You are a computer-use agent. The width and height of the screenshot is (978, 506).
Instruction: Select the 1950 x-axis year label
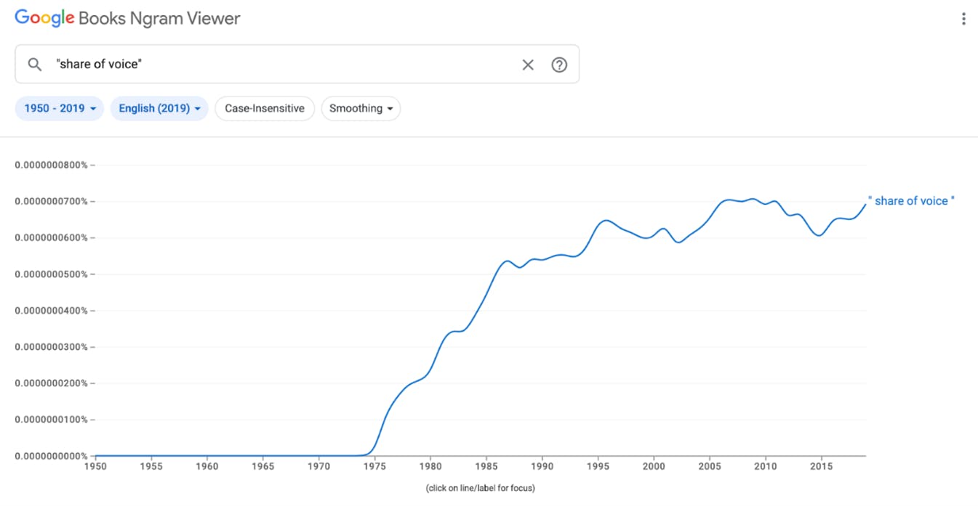(95, 465)
